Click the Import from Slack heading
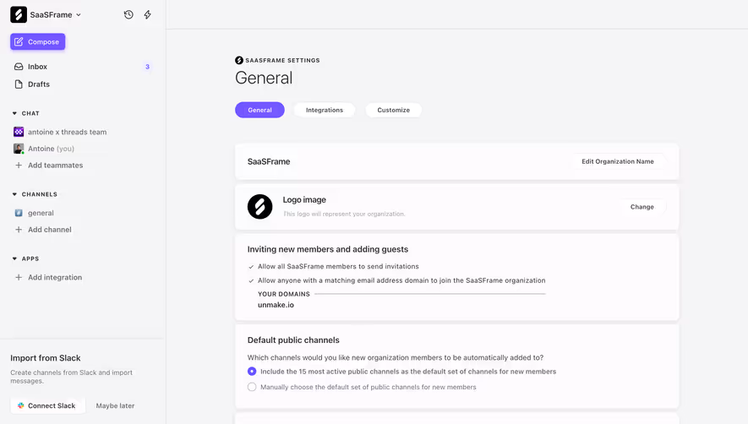 pos(46,358)
